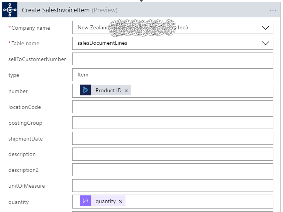The height and width of the screenshot is (212, 283).
Task: Click the Dynamics 365 icon on Product ID token
Action: 85,90
